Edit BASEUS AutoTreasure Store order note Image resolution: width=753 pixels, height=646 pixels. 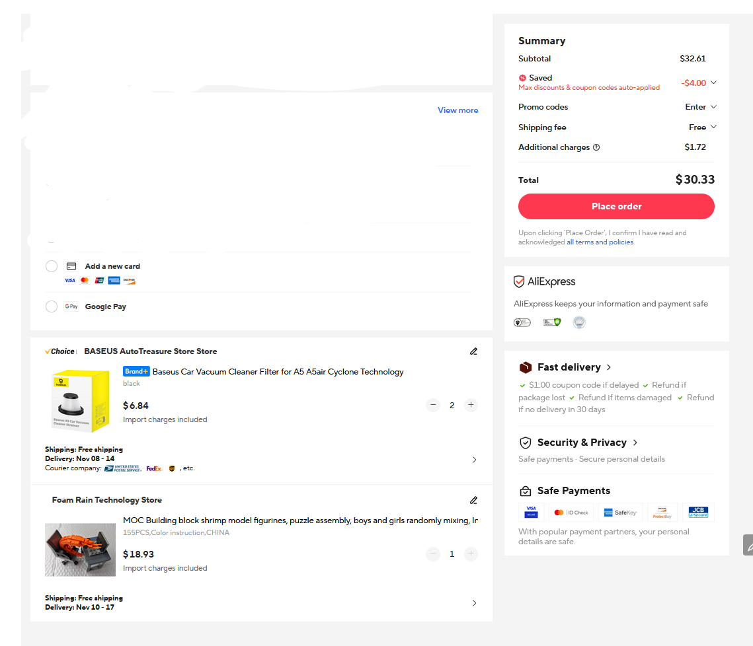pos(473,351)
